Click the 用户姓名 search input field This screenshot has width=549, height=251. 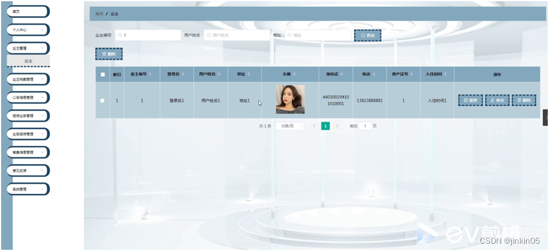(237, 36)
